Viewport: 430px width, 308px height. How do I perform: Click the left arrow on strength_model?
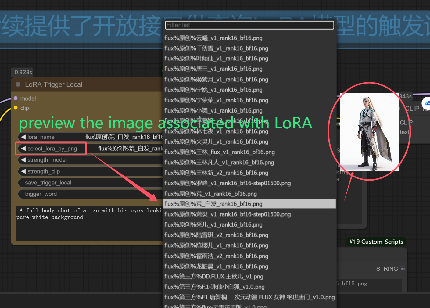[23, 160]
